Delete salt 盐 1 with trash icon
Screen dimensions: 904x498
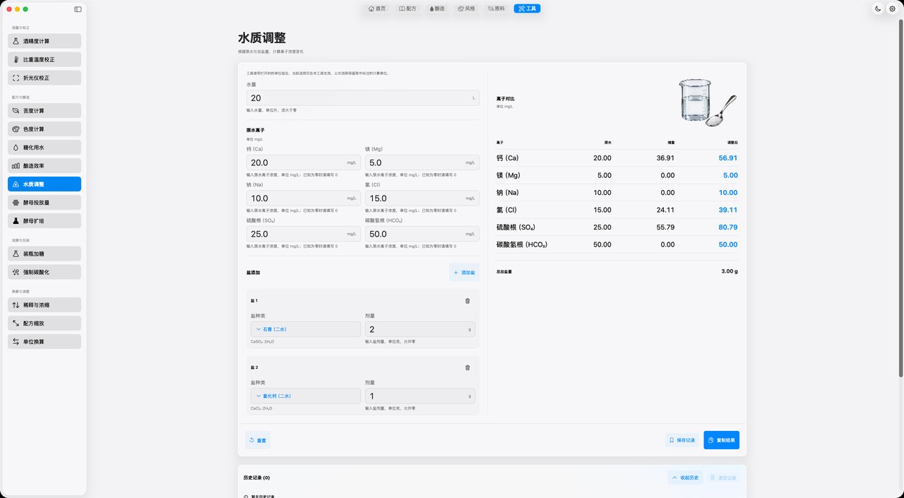pyautogui.click(x=468, y=301)
